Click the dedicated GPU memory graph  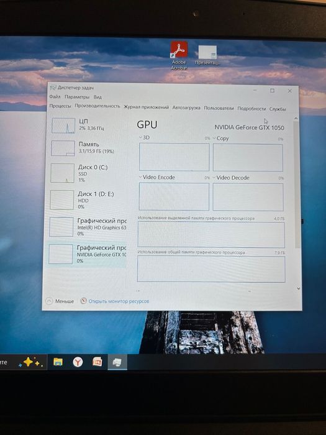(x=211, y=234)
